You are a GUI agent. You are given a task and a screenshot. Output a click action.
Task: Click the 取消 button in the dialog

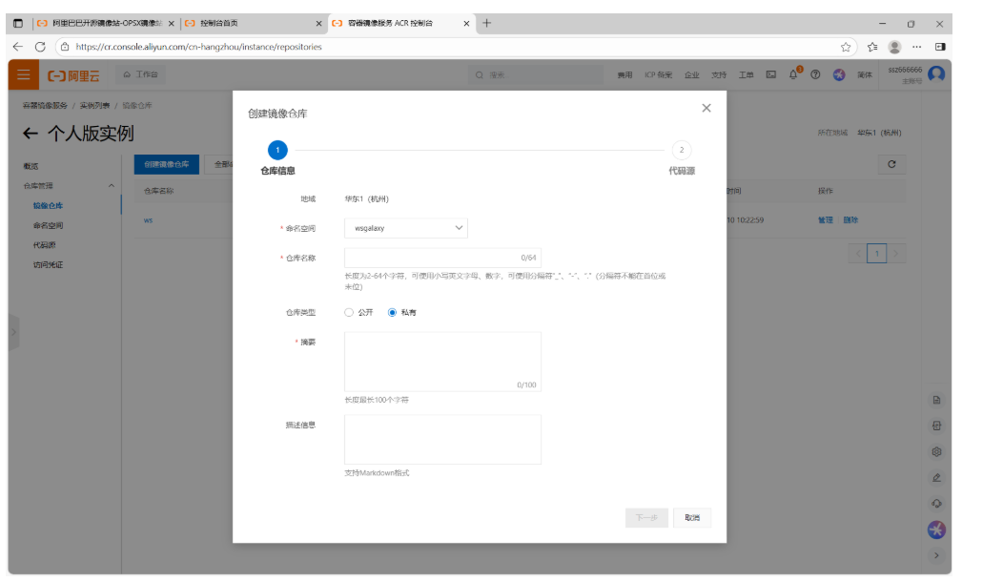(692, 518)
